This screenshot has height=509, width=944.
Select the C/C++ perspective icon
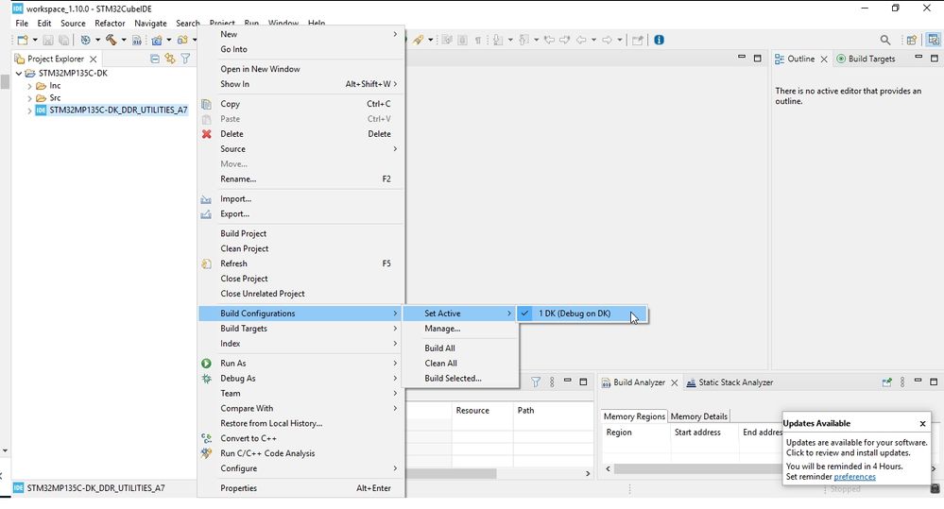(934, 40)
